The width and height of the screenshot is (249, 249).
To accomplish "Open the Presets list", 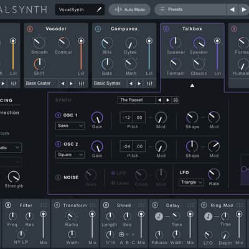I will coord(190,9).
